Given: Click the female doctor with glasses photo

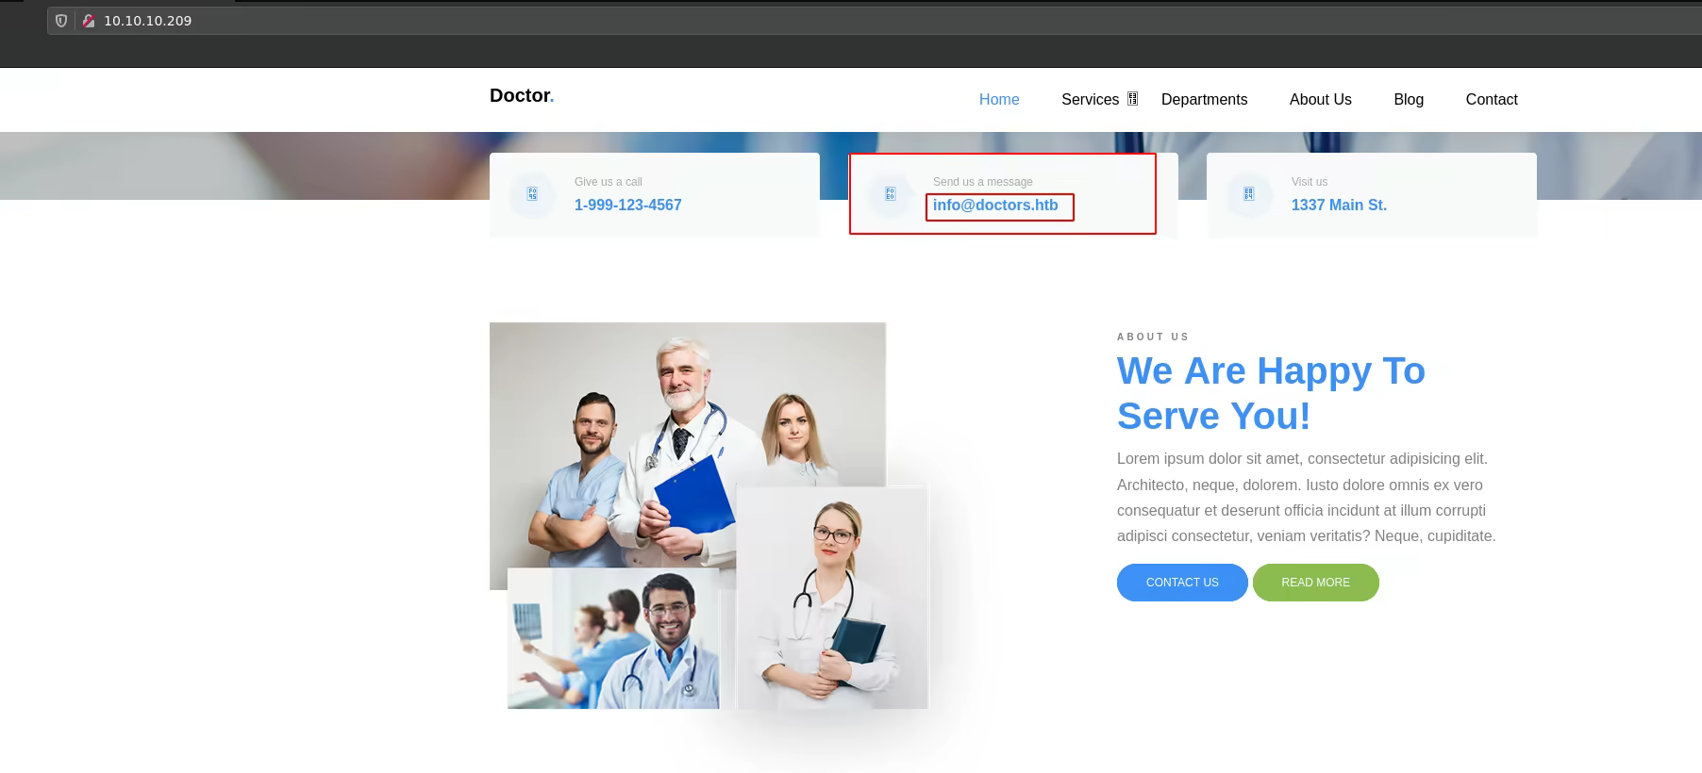Looking at the screenshot, I should [x=831, y=597].
